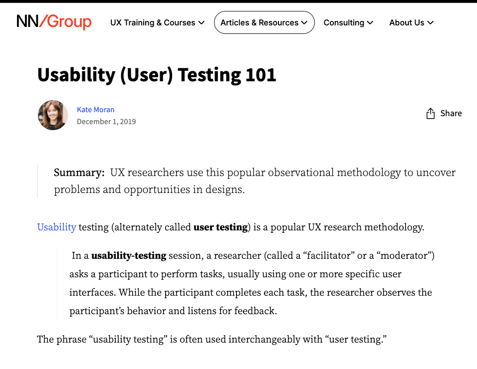The height and width of the screenshot is (369, 477).
Task: Click the chevron beside About Us
Action: pos(431,22)
